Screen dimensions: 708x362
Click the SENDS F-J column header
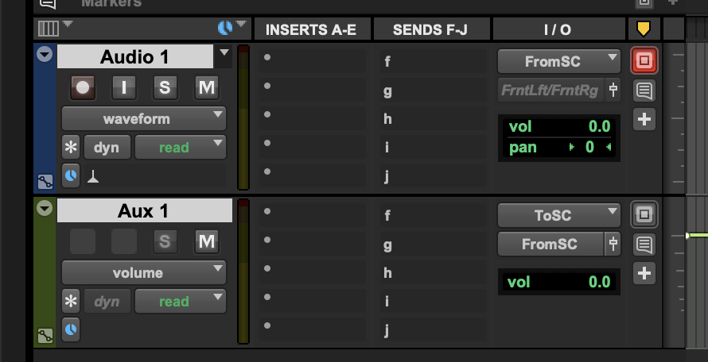(430, 30)
